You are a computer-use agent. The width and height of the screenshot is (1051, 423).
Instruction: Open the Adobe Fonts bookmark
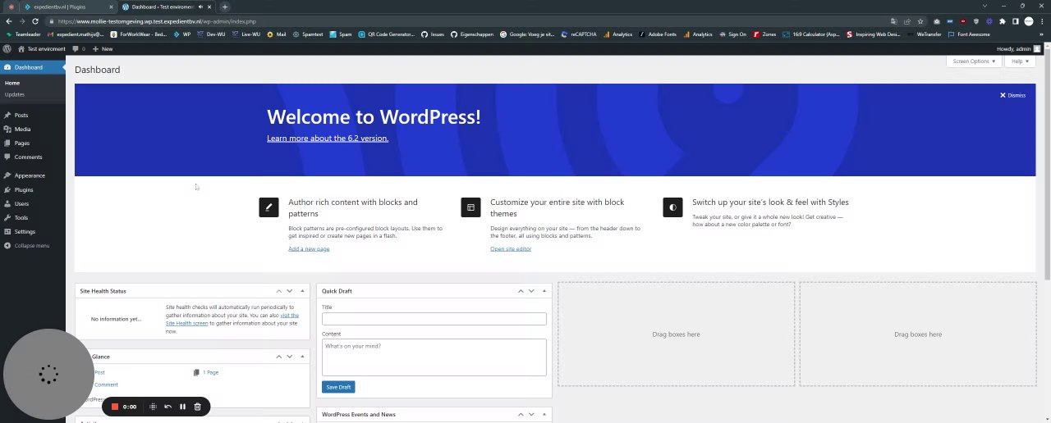point(657,34)
